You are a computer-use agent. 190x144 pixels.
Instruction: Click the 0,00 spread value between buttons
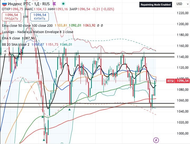coord(26,17)
